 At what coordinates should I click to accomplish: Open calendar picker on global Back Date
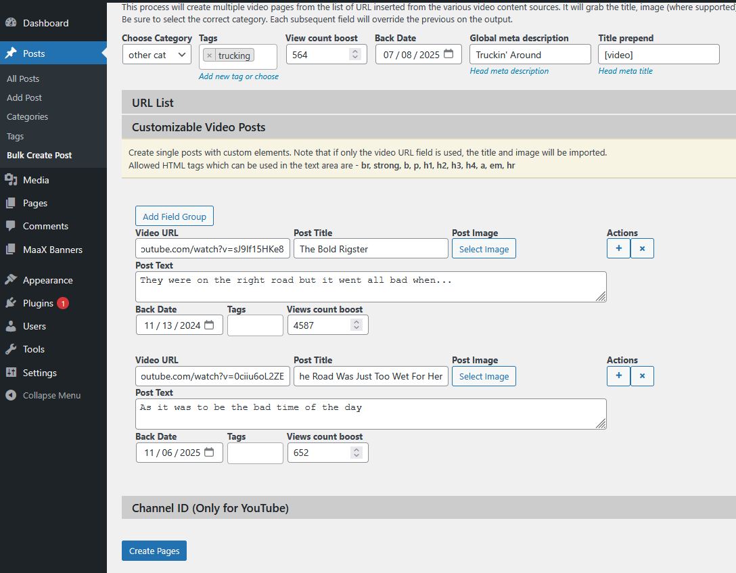(448, 54)
